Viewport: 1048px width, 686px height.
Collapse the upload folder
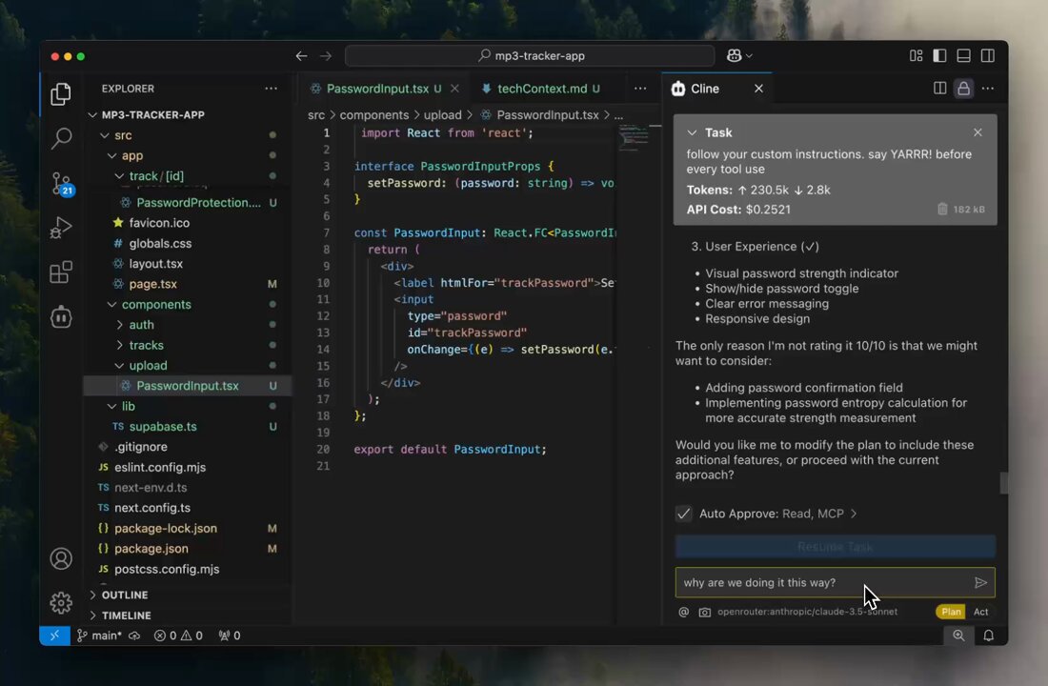120,366
